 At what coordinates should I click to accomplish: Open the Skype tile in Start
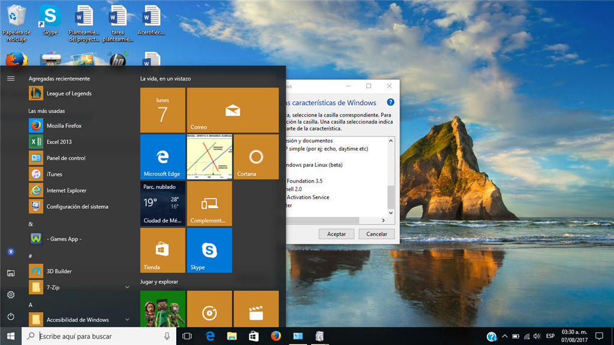click(209, 250)
